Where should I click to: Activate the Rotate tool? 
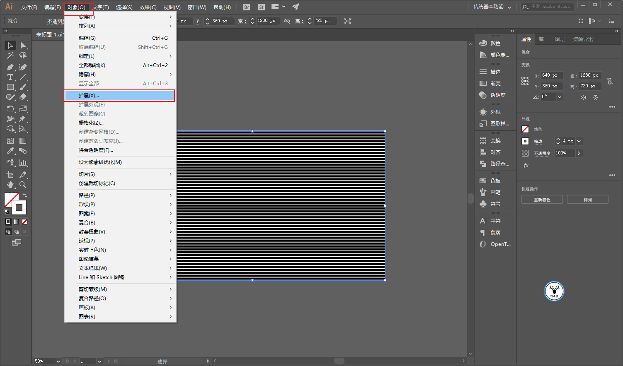pyautogui.click(x=10, y=109)
